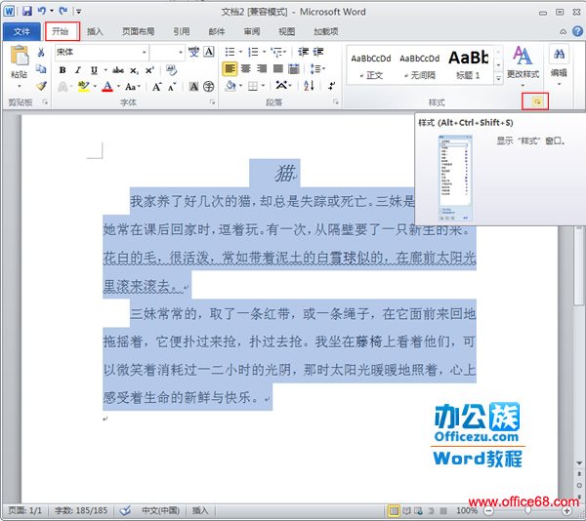This screenshot has height=521, width=586.
Task: Click the proofing check icon in status bar
Action: tap(126, 510)
